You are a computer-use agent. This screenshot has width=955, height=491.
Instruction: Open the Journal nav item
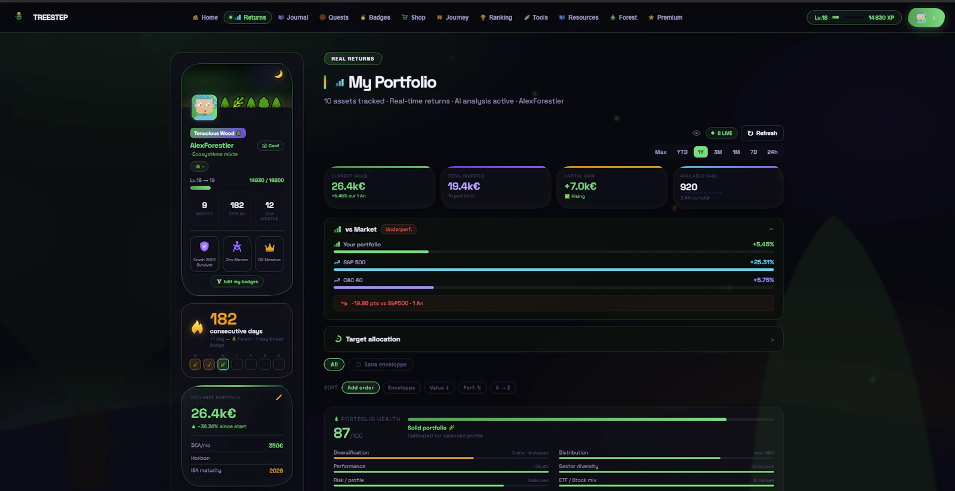293,17
